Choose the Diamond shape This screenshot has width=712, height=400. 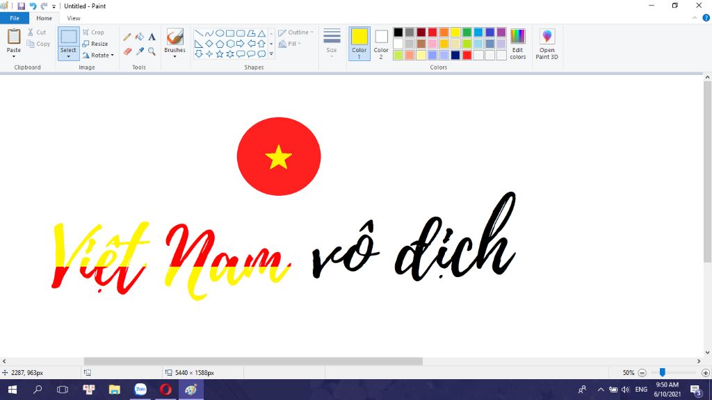[x=209, y=44]
